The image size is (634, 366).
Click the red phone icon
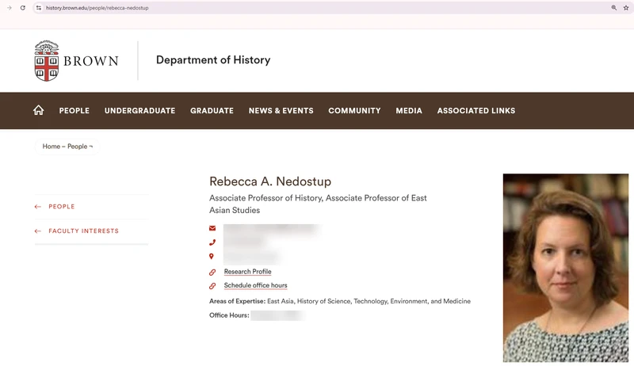coord(212,242)
